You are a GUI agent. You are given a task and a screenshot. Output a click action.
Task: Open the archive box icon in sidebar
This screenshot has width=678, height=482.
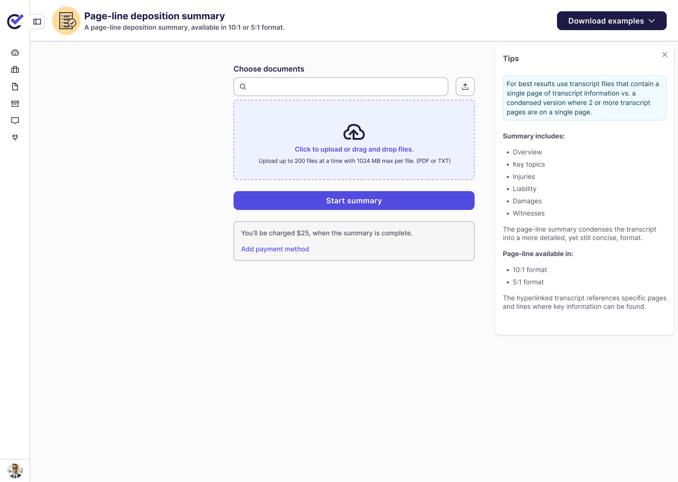[15, 104]
